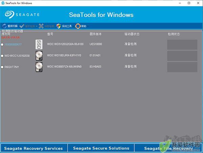Click the 驱动器状态 column header
The height and width of the screenshot is (153, 203).
pyautogui.click(x=132, y=34)
